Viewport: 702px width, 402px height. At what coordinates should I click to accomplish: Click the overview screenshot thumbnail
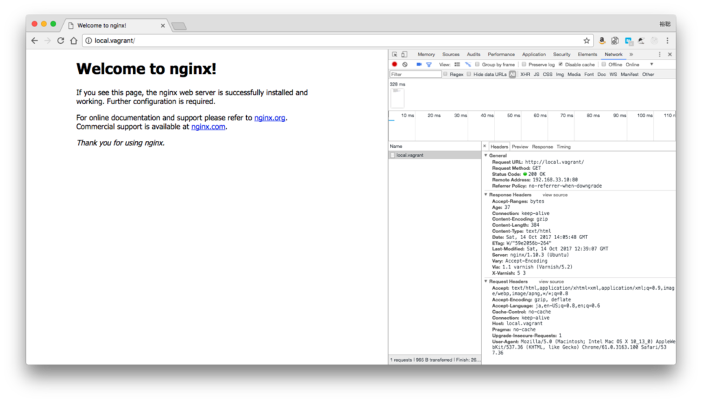(x=397, y=98)
